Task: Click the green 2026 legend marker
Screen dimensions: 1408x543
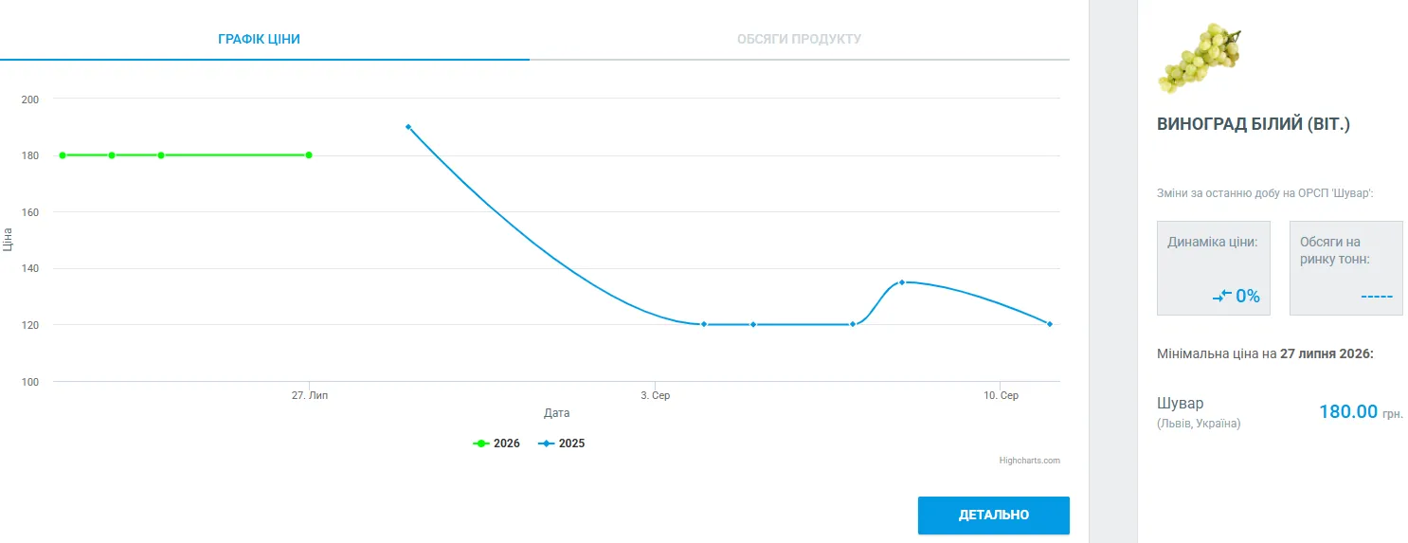Action: tap(480, 443)
